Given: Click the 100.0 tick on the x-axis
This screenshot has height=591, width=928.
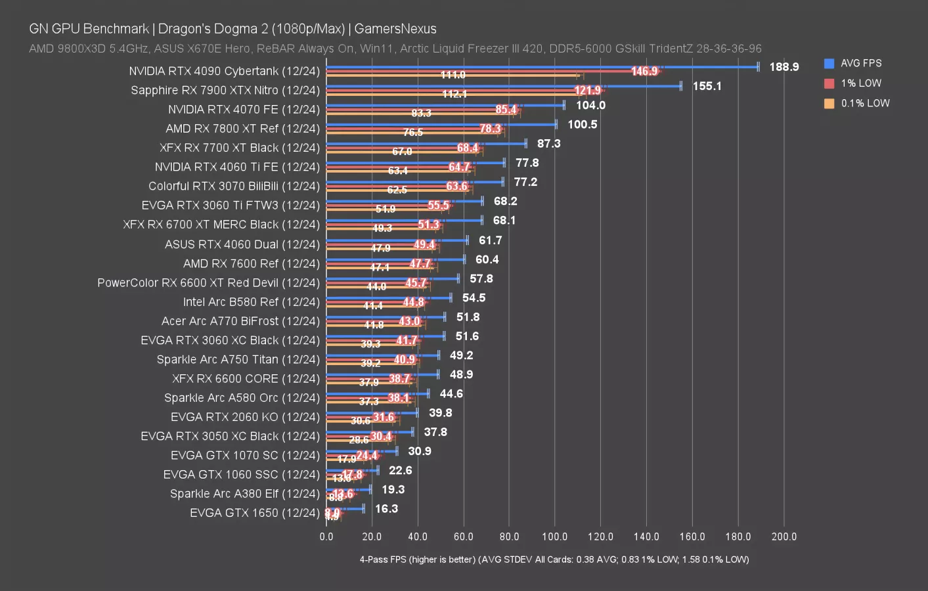Looking at the screenshot, I should click(x=554, y=536).
